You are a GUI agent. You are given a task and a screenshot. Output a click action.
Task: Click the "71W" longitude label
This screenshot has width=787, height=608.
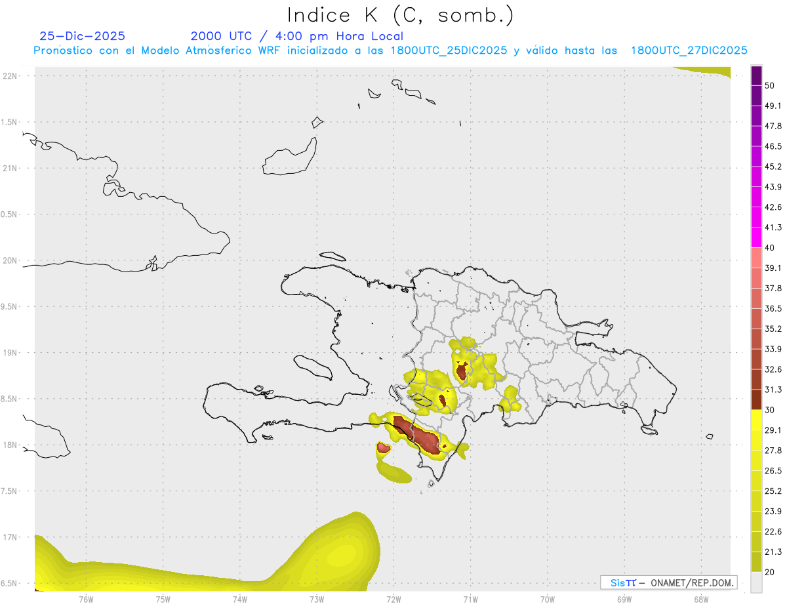(x=470, y=599)
